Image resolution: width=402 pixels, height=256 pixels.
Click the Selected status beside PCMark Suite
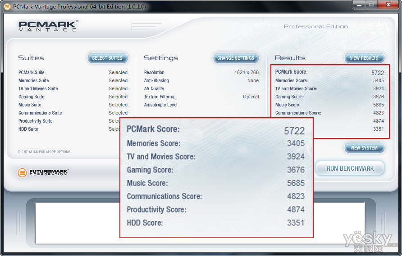tap(118, 72)
